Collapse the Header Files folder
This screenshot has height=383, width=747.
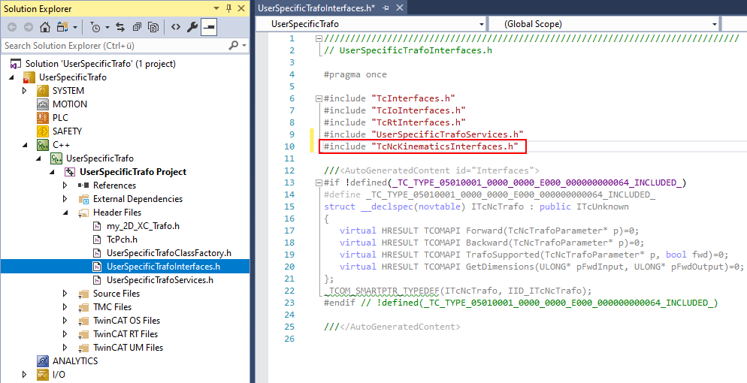coord(65,213)
